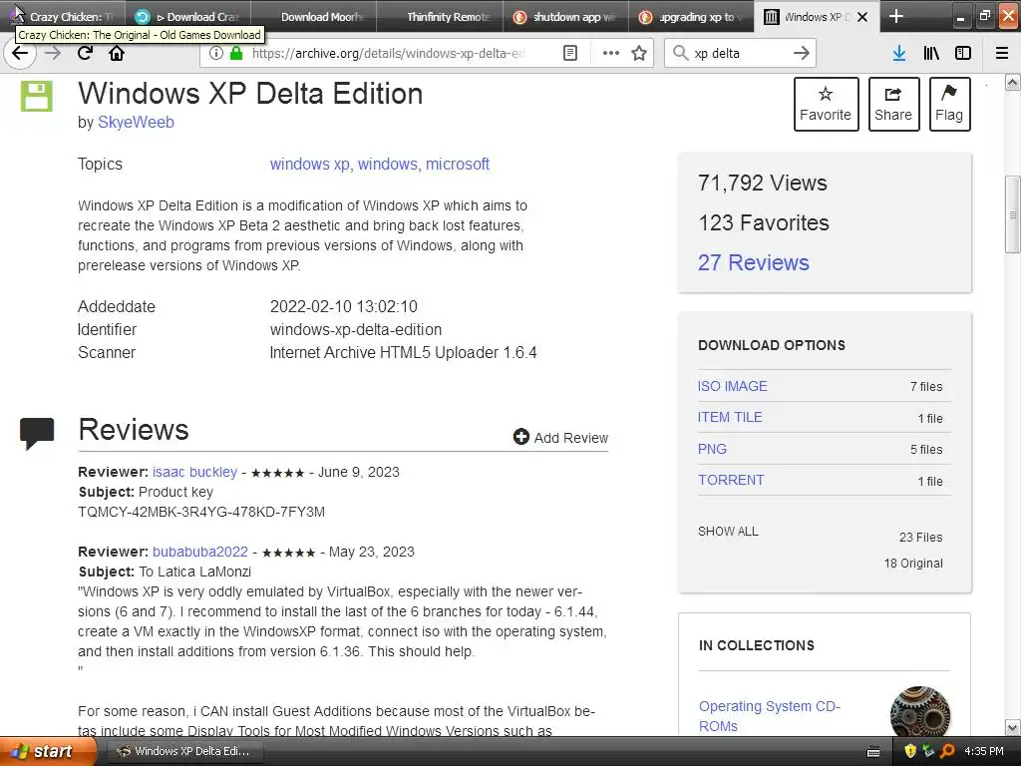This screenshot has height=766, width=1021.
Task: Open the page actions three-dot menu
Action: click(x=611, y=54)
